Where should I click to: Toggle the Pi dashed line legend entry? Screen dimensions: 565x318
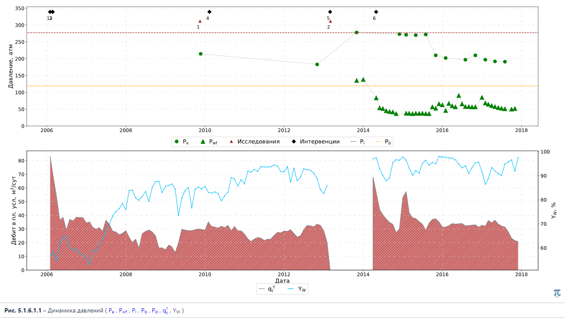pyautogui.click(x=358, y=142)
